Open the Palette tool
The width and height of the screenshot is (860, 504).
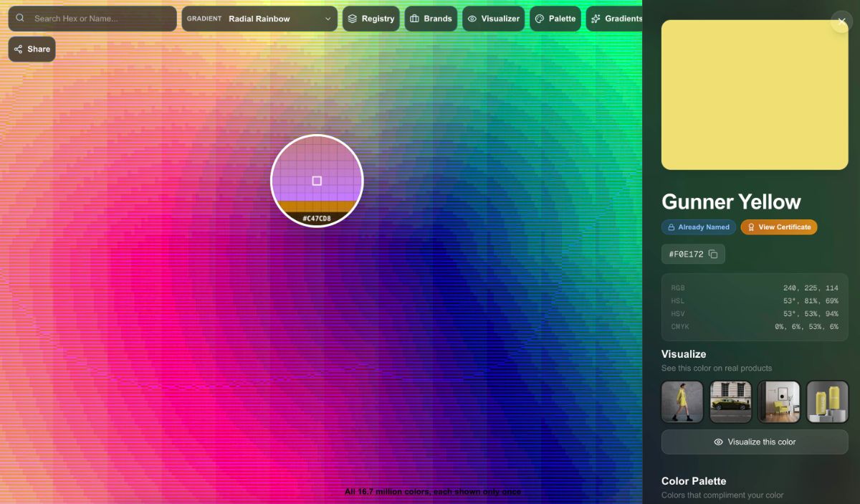555,19
